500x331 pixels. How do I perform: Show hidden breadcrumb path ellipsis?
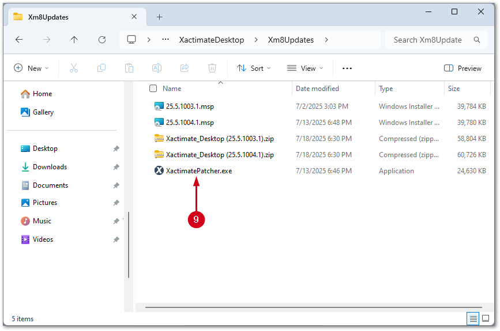(166, 40)
